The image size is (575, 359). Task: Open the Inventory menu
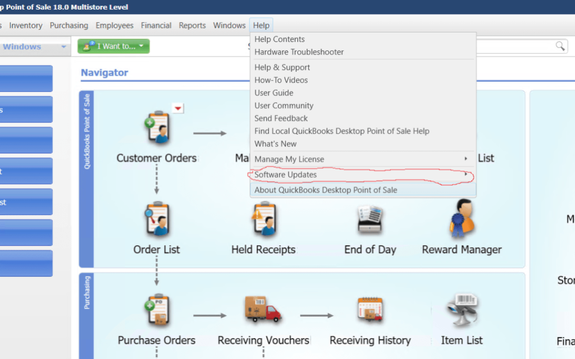[x=26, y=25]
